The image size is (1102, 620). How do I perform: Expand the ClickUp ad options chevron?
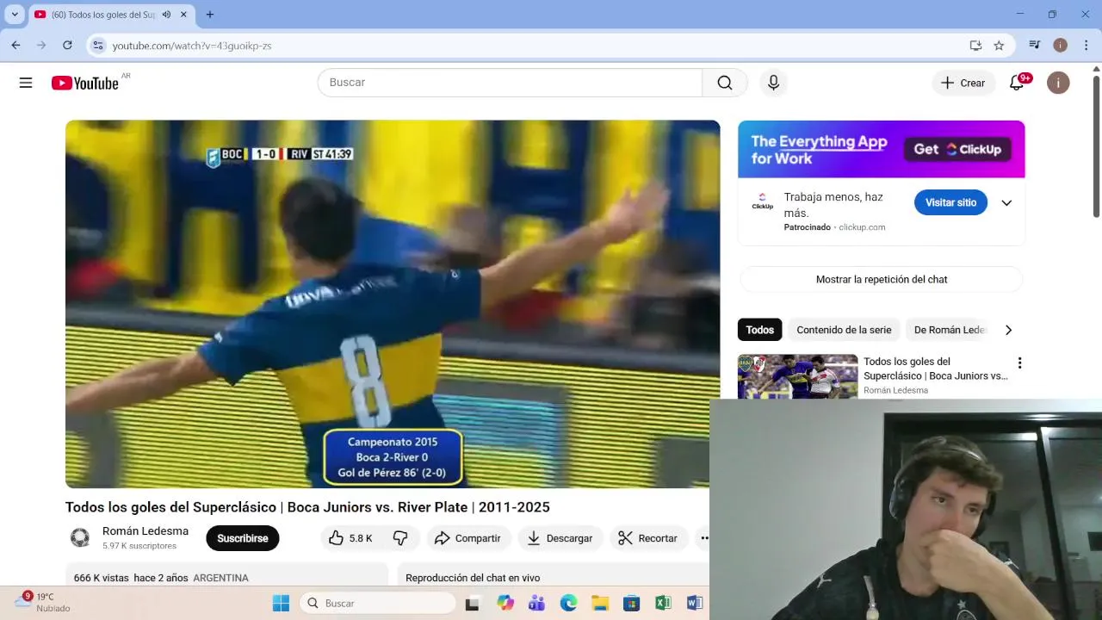pyautogui.click(x=1006, y=203)
